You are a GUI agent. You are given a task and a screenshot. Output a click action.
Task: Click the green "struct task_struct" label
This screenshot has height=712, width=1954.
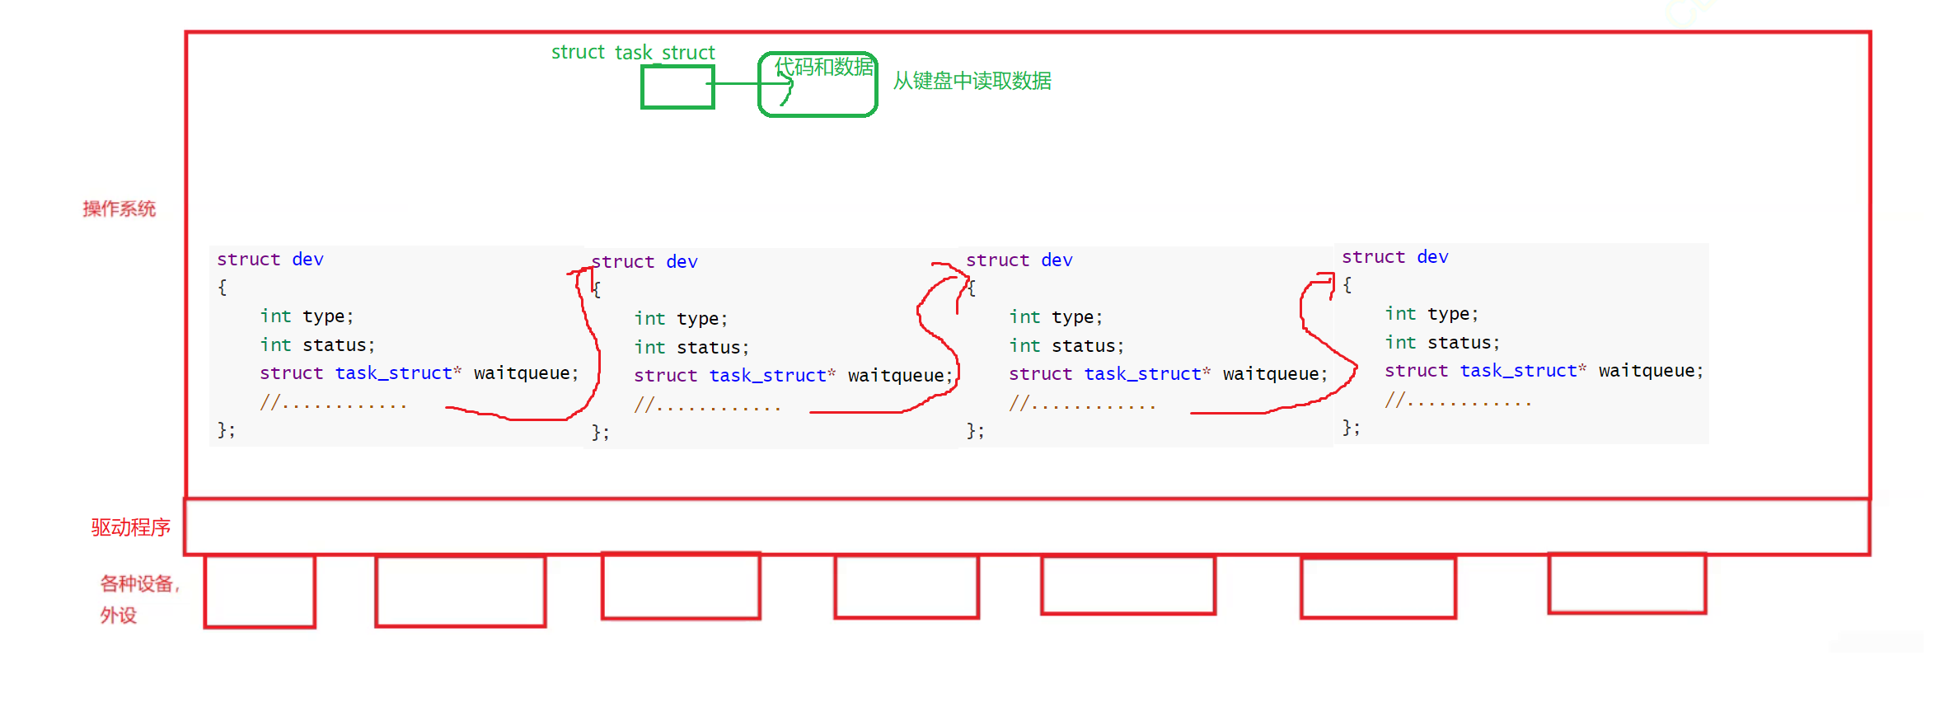(633, 53)
